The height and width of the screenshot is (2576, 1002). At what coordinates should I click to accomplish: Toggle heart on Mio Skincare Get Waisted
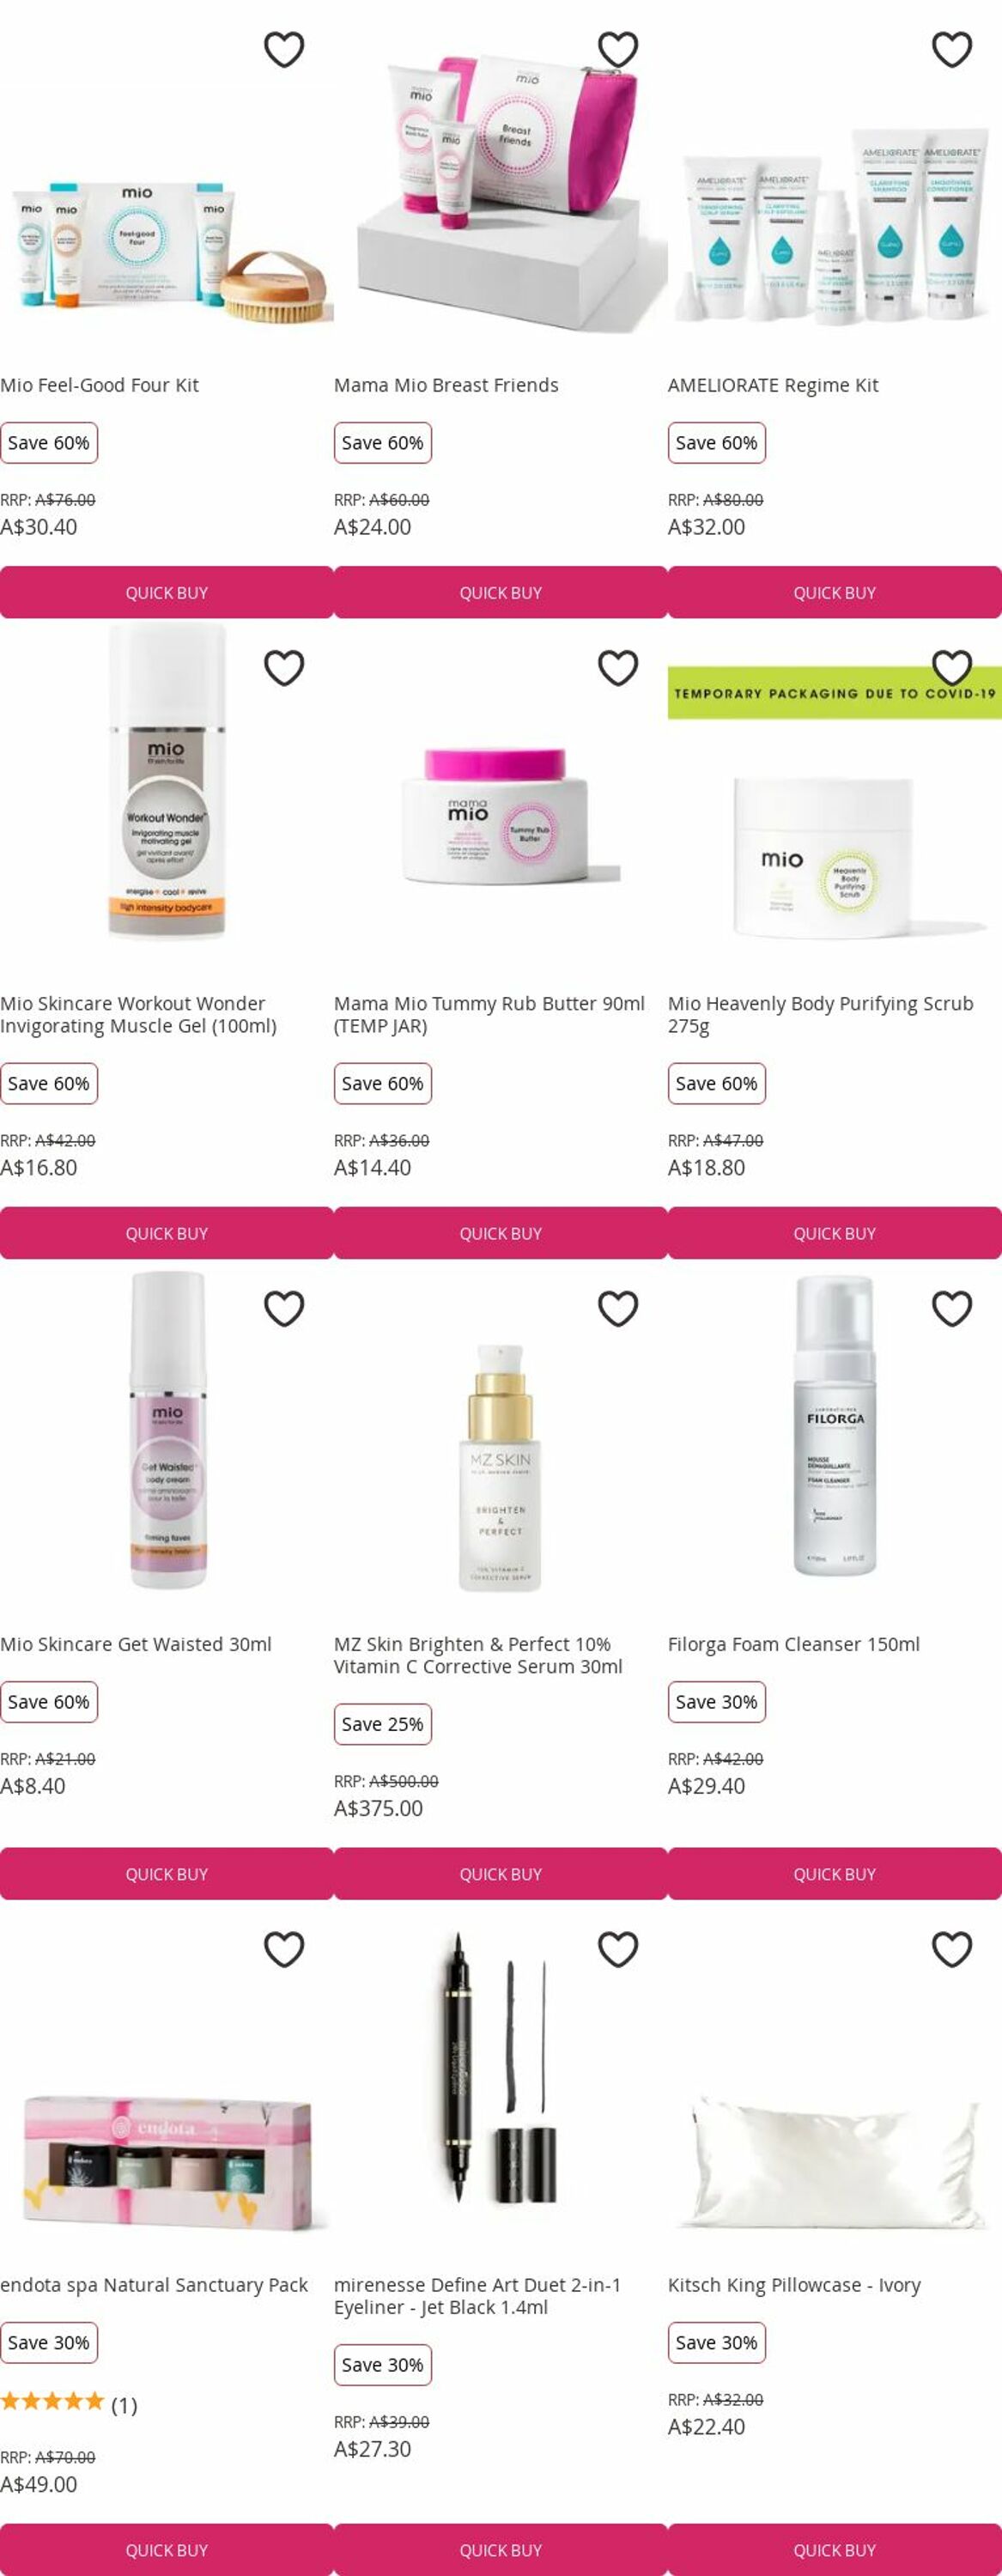point(284,1308)
